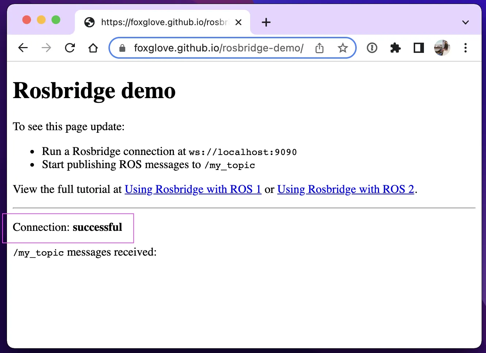Click the page info circle icon
The image size is (486, 353).
372,48
